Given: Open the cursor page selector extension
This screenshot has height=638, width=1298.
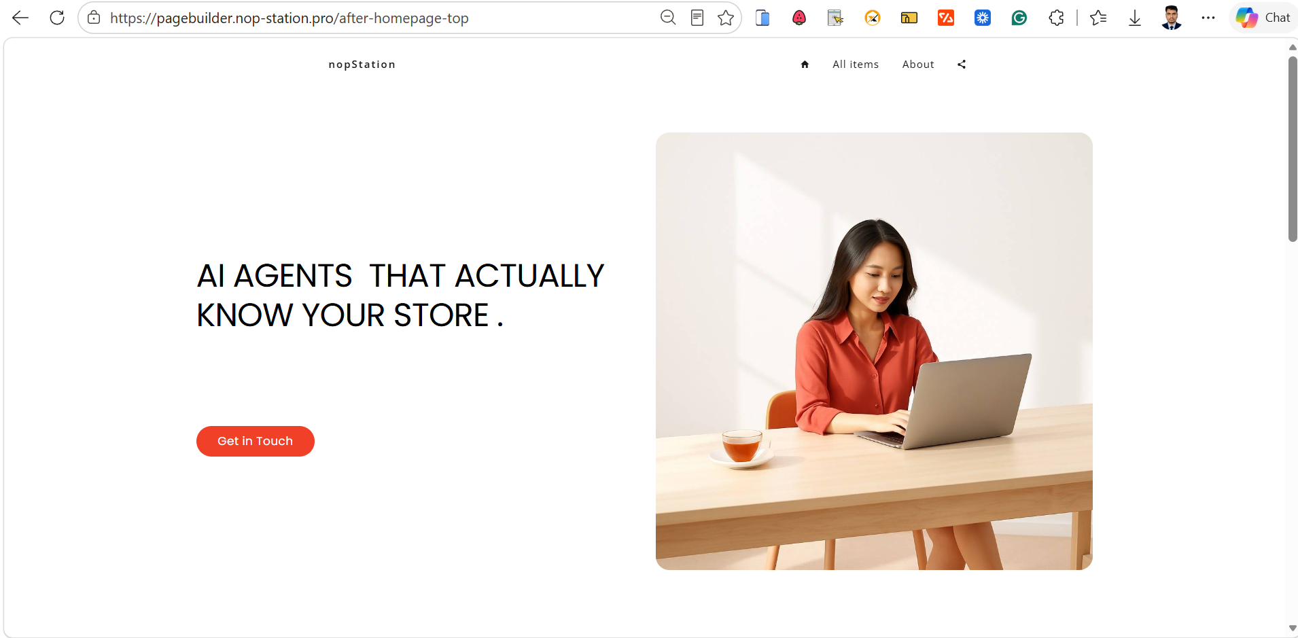Looking at the screenshot, I should tap(836, 18).
